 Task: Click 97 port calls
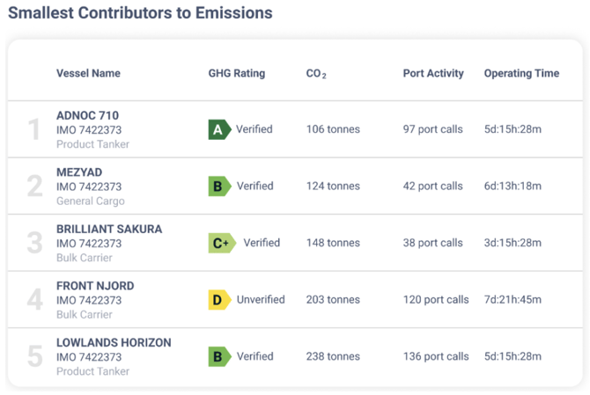pos(432,129)
